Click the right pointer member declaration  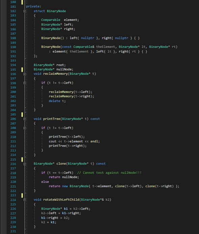click(x=58, y=29)
